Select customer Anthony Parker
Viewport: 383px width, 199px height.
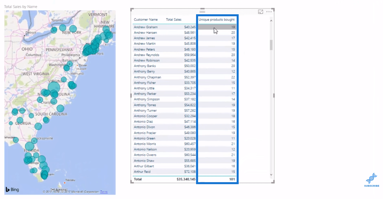pos(145,94)
